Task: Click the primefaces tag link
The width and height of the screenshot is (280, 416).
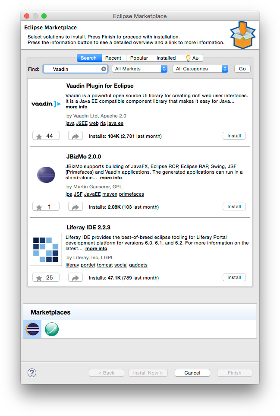Action: (132, 194)
